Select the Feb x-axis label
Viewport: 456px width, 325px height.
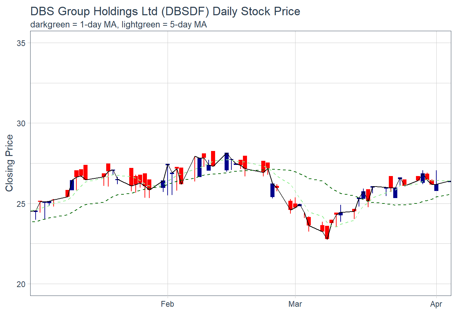167,304
